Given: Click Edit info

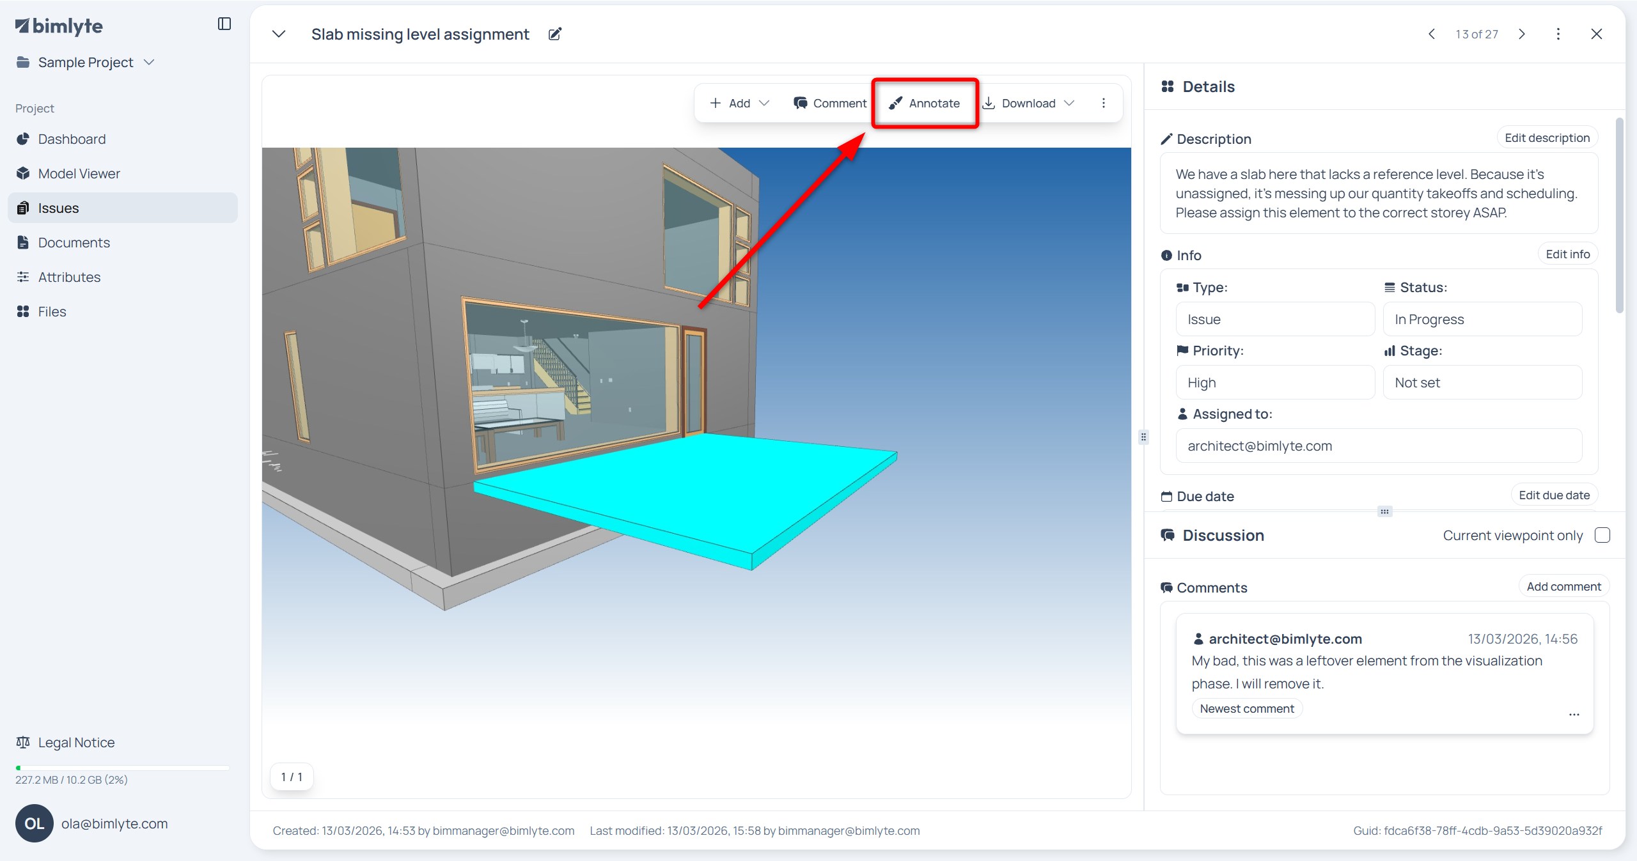Looking at the screenshot, I should click(1567, 254).
